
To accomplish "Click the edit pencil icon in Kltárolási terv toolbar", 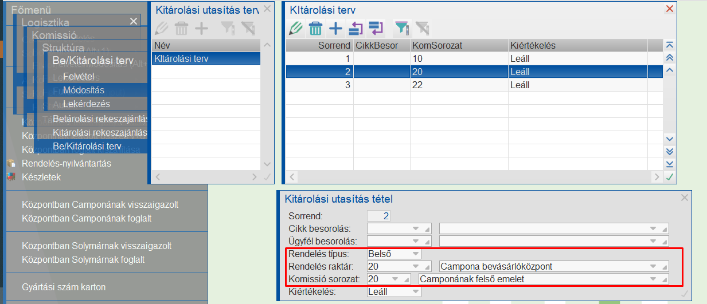I will tap(296, 27).
